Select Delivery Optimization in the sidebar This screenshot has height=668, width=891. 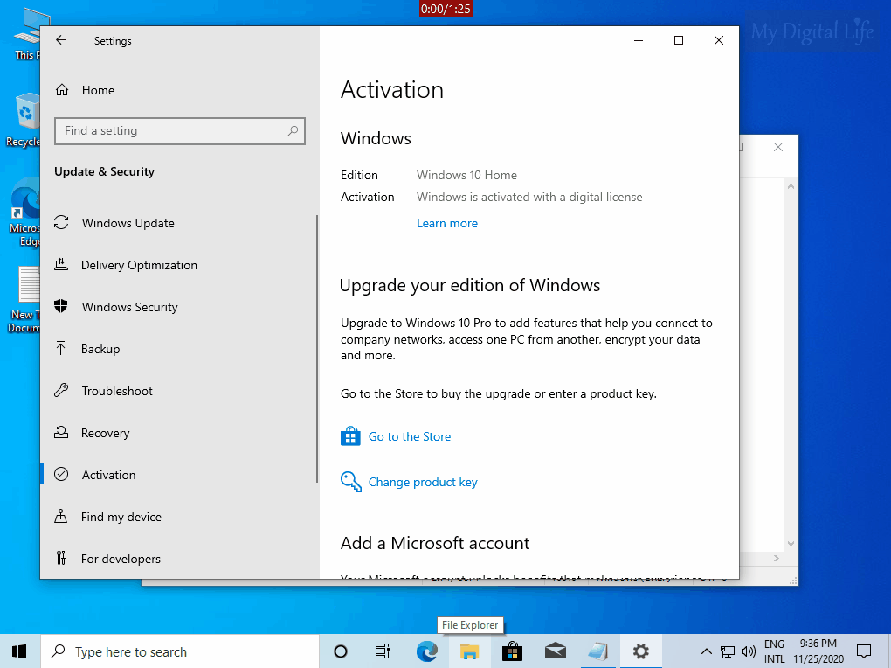pos(126,265)
